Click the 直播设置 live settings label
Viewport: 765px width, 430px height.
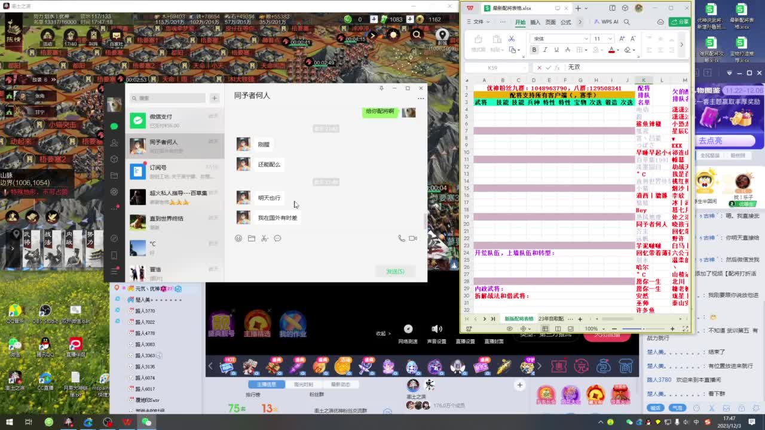(x=466, y=342)
